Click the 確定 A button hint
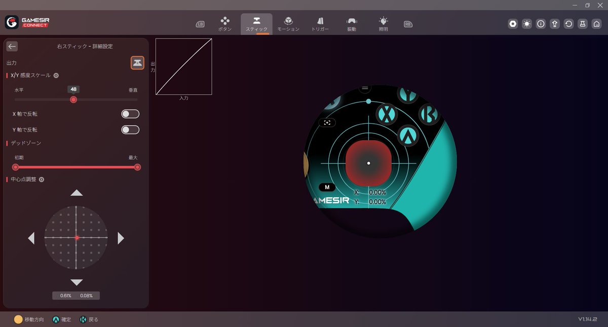608x327 pixels. pyautogui.click(x=62, y=319)
